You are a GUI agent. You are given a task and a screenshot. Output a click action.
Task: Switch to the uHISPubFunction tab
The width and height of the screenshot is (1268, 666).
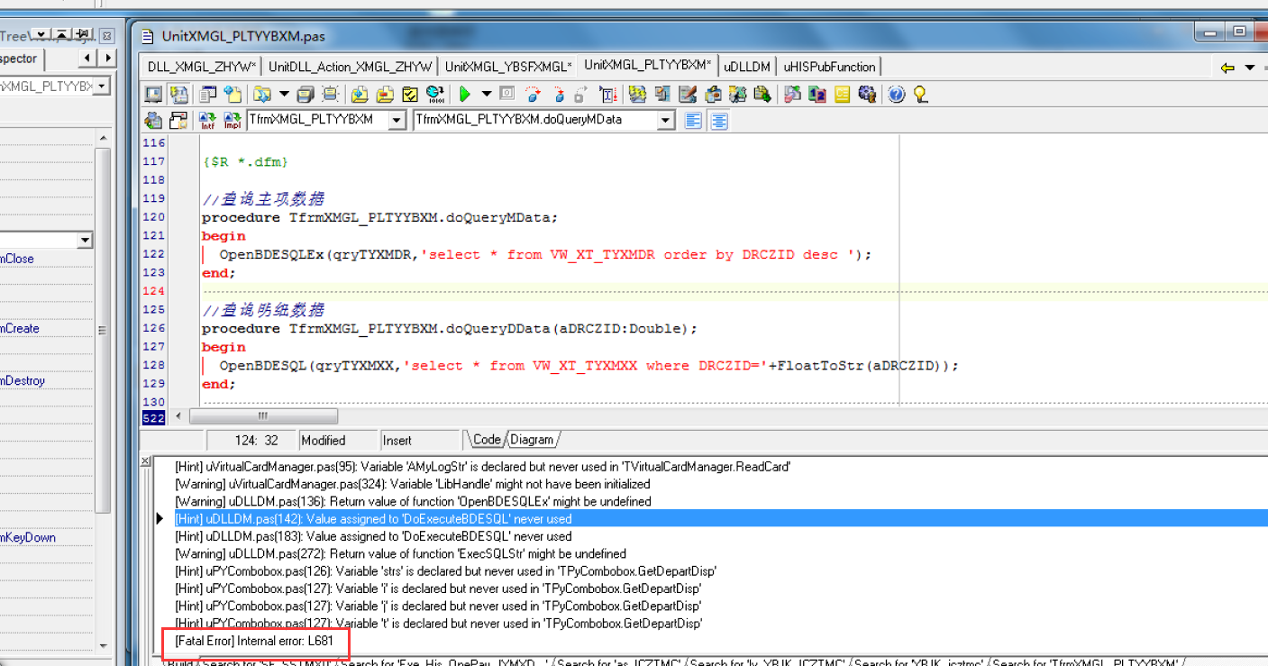[829, 67]
